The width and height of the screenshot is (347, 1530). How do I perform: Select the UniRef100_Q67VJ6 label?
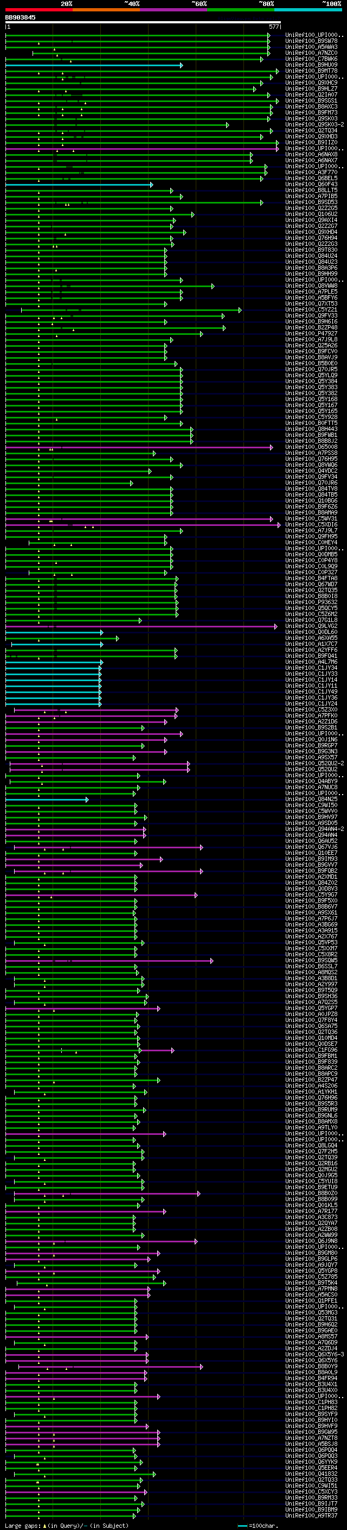click(311, 847)
